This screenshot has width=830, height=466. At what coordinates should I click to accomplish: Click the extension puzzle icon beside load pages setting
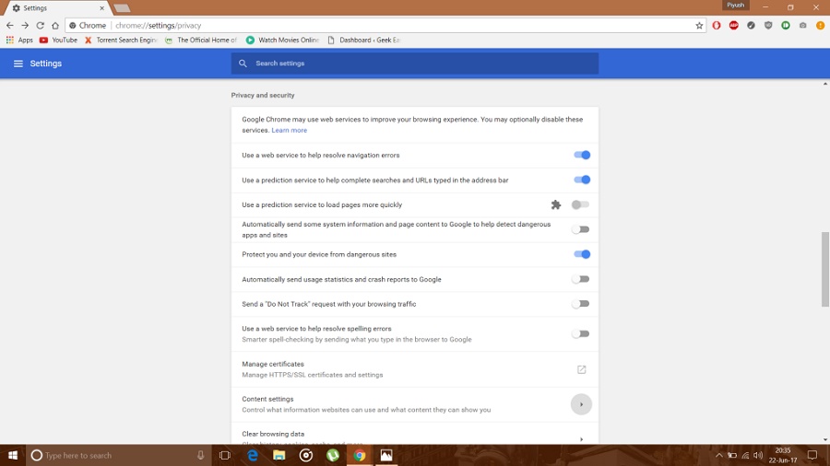556,205
